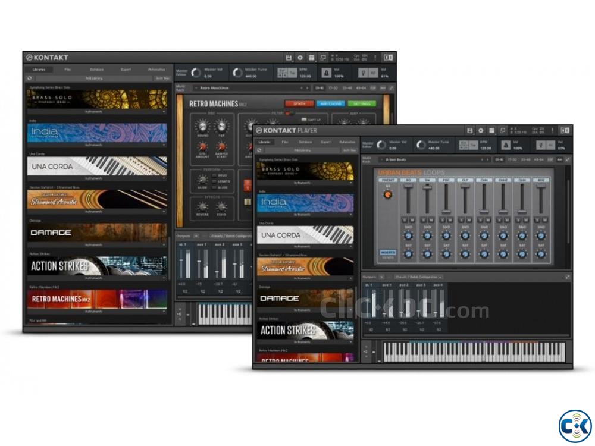This screenshot has width=595, height=446.
Task: Click the Master Vol knob in Kontakt Player
Action: [x=381, y=145]
